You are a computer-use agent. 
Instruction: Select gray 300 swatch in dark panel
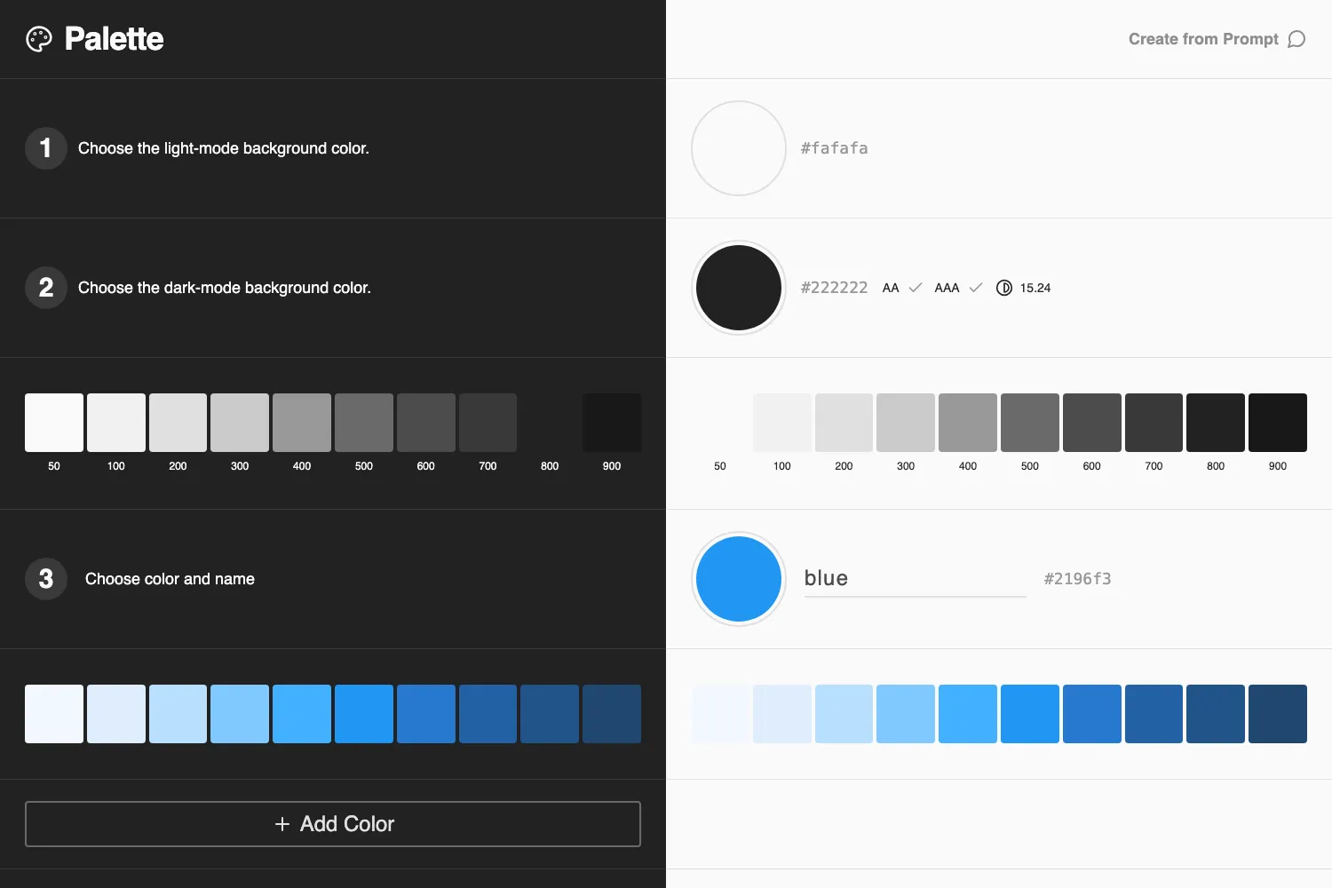click(x=240, y=423)
